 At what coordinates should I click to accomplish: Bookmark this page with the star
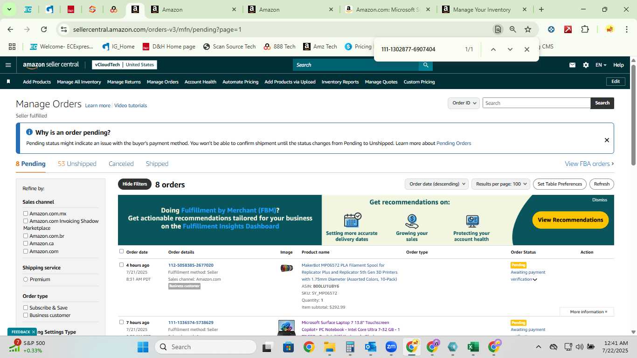(x=528, y=29)
